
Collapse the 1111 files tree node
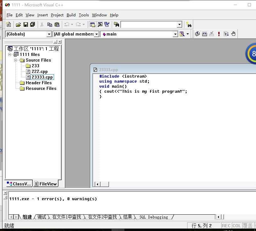point(10,54)
